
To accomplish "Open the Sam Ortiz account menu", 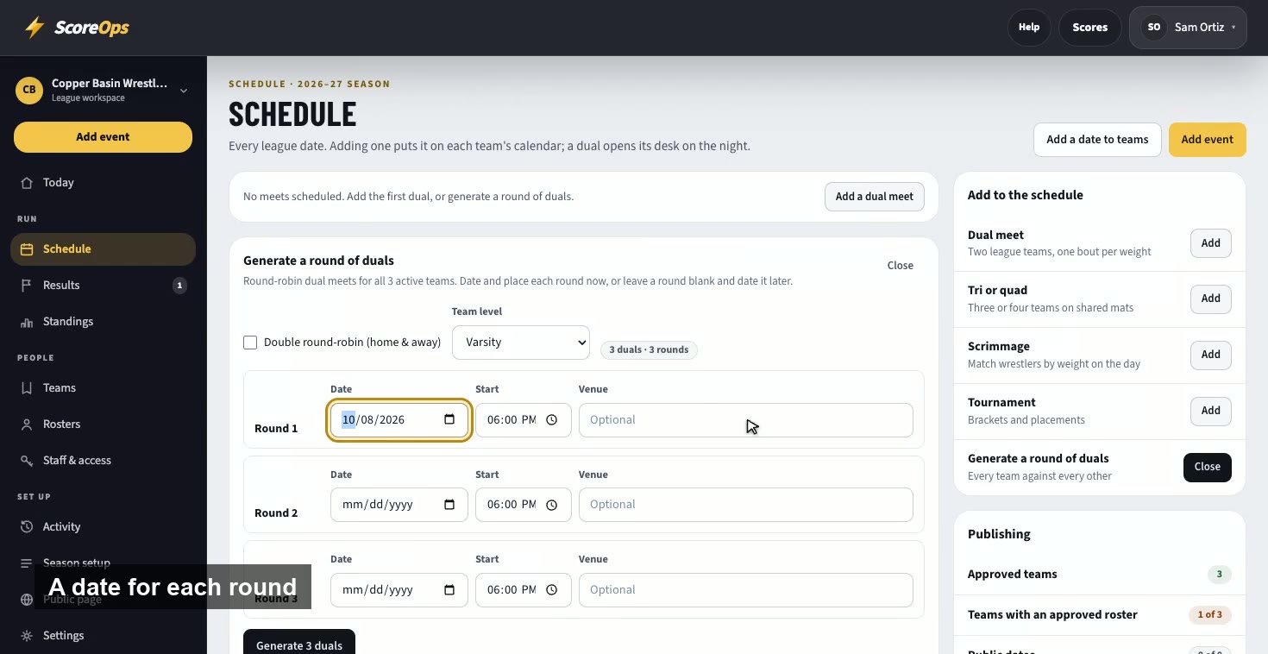I will click(x=1188, y=28).
